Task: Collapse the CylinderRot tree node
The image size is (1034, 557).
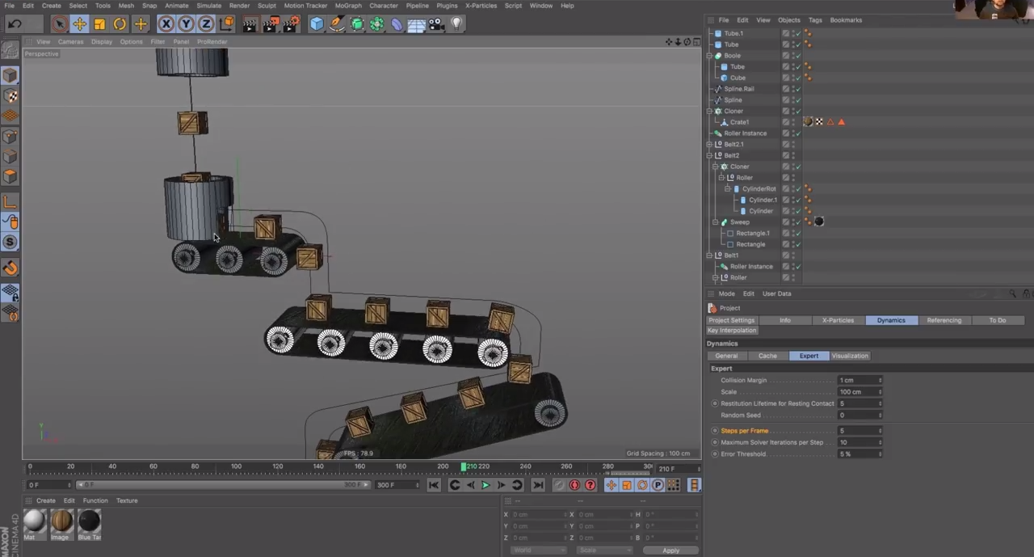Action: 727,188
